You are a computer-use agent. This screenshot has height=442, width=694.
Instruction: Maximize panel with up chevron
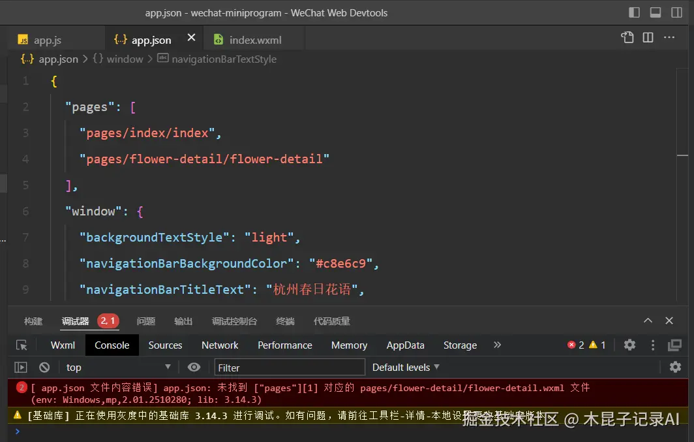coord(648,321)
